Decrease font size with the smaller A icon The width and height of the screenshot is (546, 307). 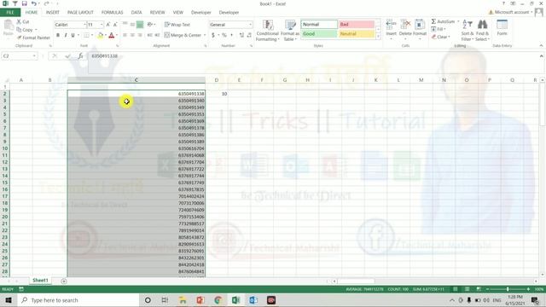115,25
